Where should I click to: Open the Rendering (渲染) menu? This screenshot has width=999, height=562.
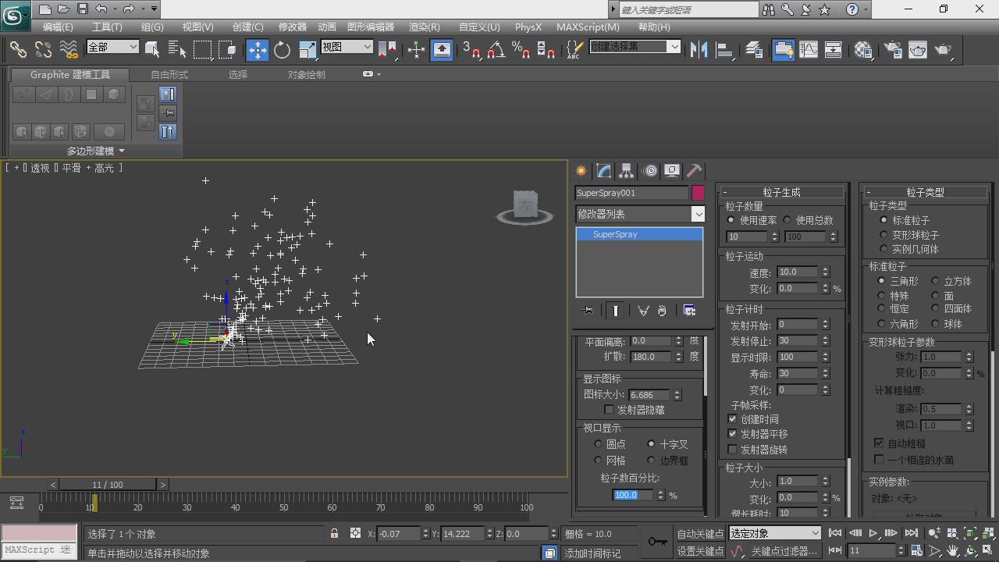tap(424, 27)
